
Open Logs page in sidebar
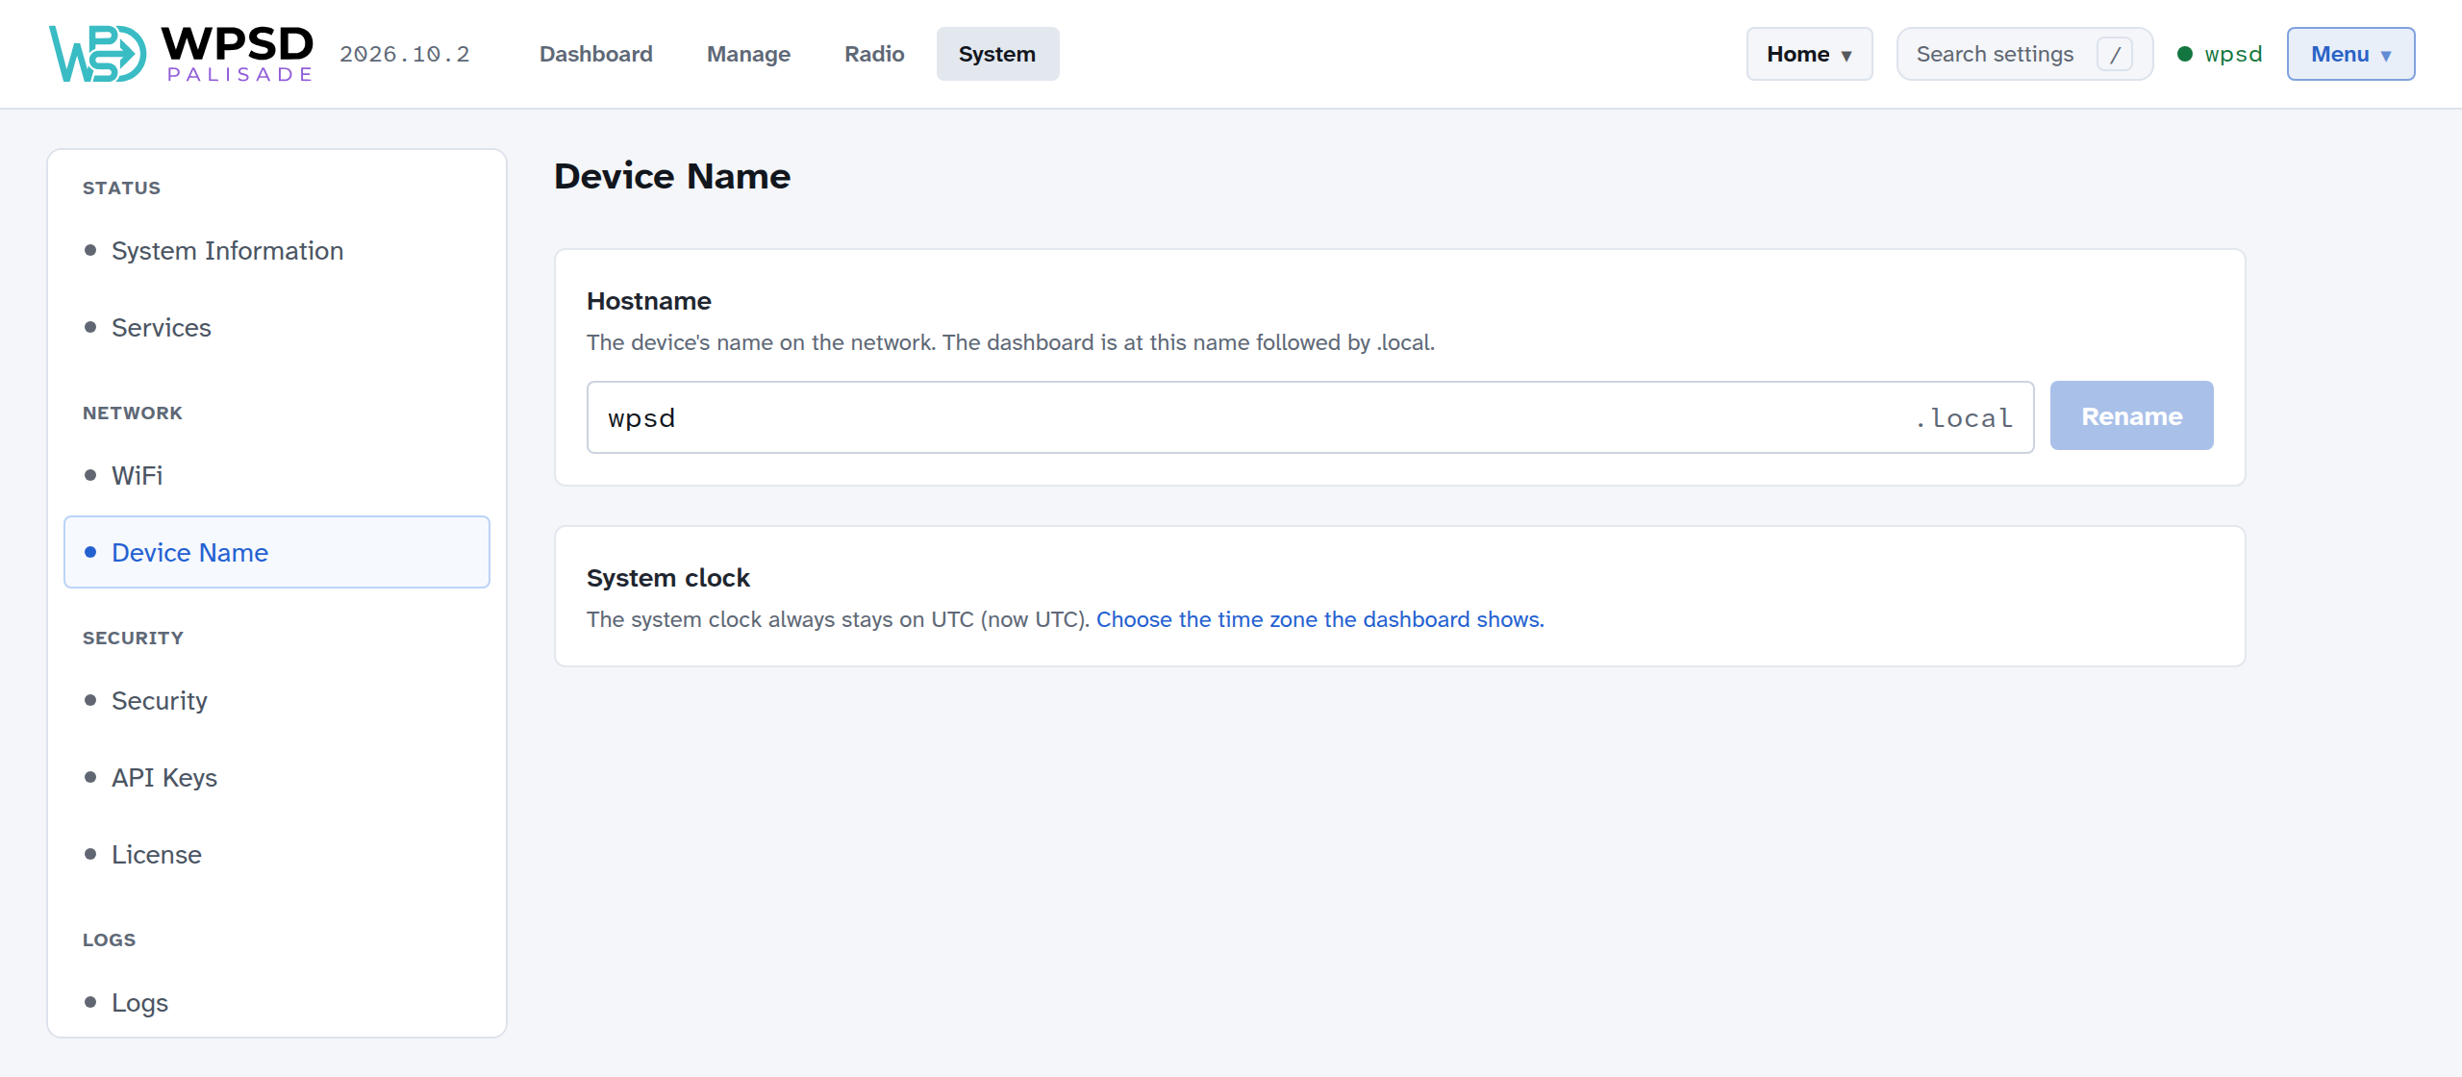277,1003
